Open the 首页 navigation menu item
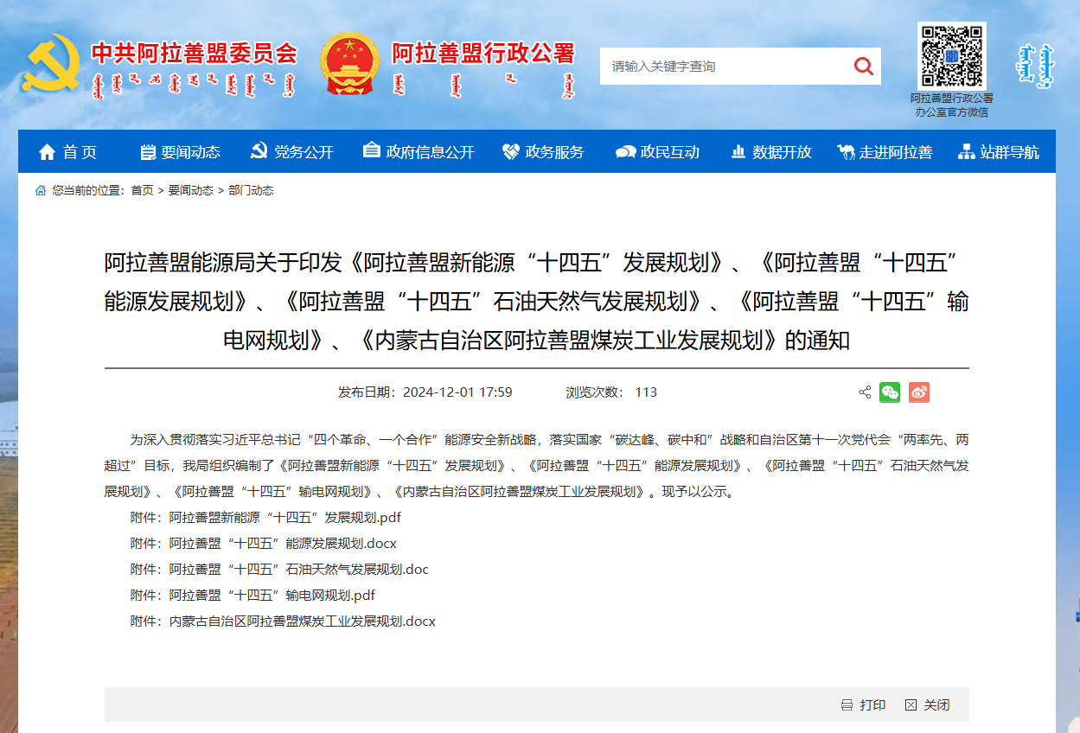The image size is (1080, 733). [x=68, y=152]
